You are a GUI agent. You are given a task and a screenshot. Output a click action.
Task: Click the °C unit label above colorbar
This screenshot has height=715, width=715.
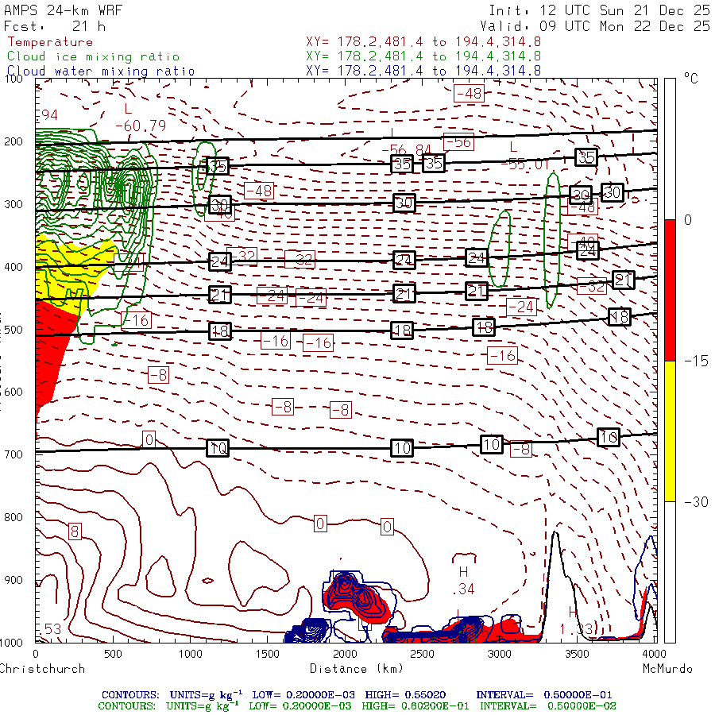(690, 79)
